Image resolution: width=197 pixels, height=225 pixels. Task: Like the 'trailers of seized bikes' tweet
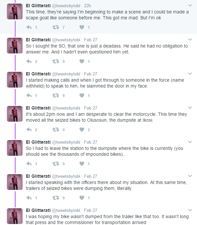[x=81, y=198]
